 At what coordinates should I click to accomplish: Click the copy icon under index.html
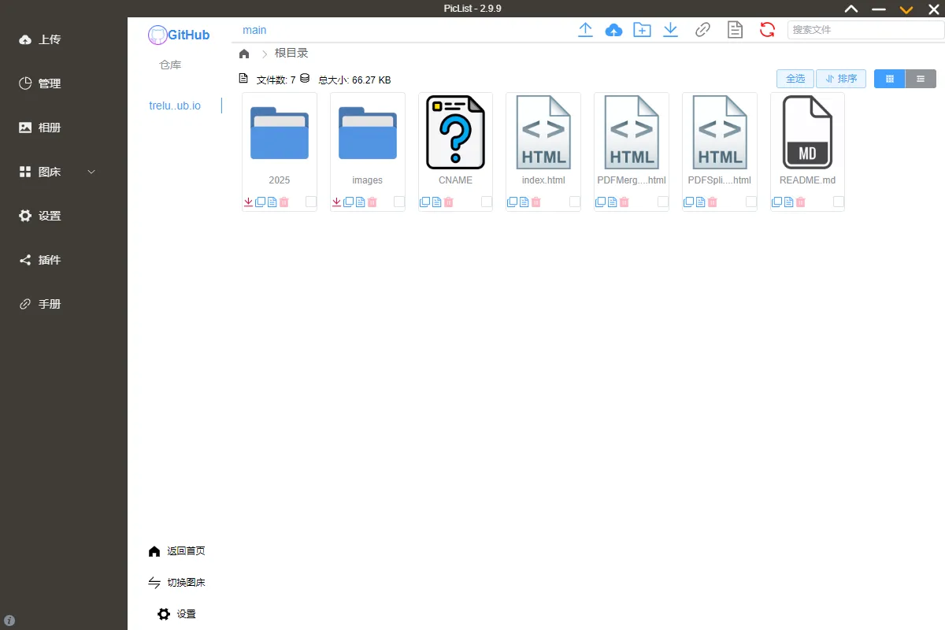click(512, 202)
